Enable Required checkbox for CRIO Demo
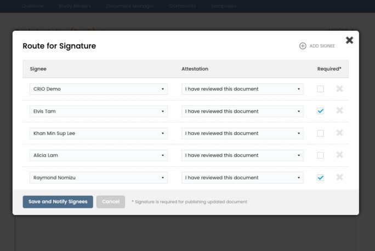Screen dimensions: 375x251 321,89
